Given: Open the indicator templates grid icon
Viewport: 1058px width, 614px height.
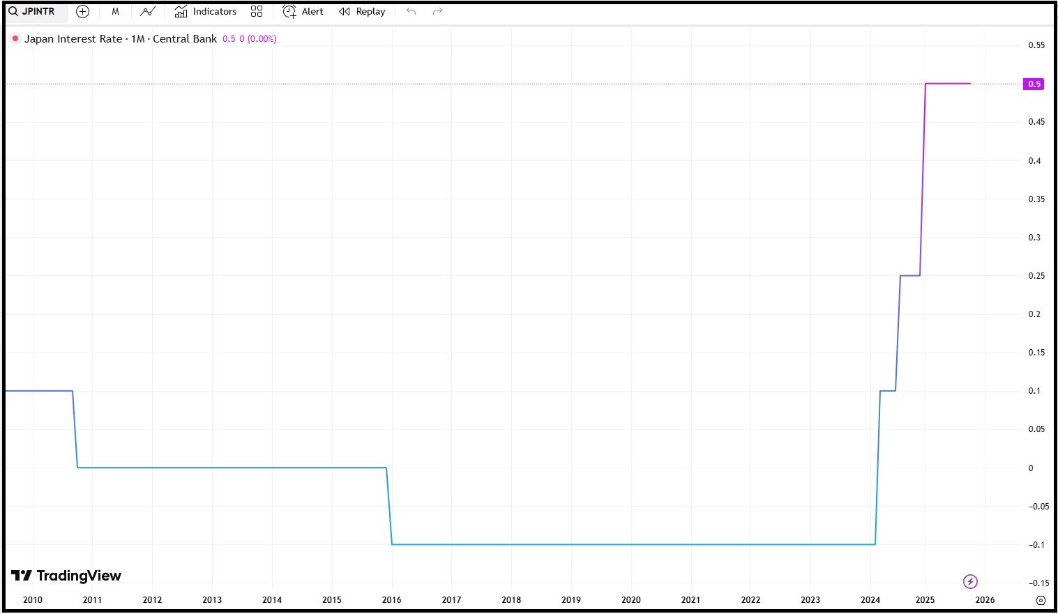Looking at the screenshot, I should coord(257,11).
